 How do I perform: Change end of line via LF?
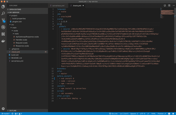click(x=148, y=114)
